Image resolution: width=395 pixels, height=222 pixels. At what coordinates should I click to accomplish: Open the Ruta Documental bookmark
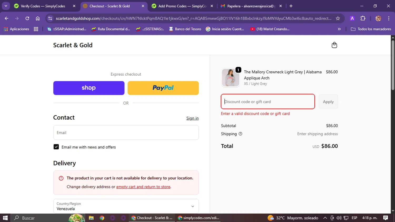point(111,29)
